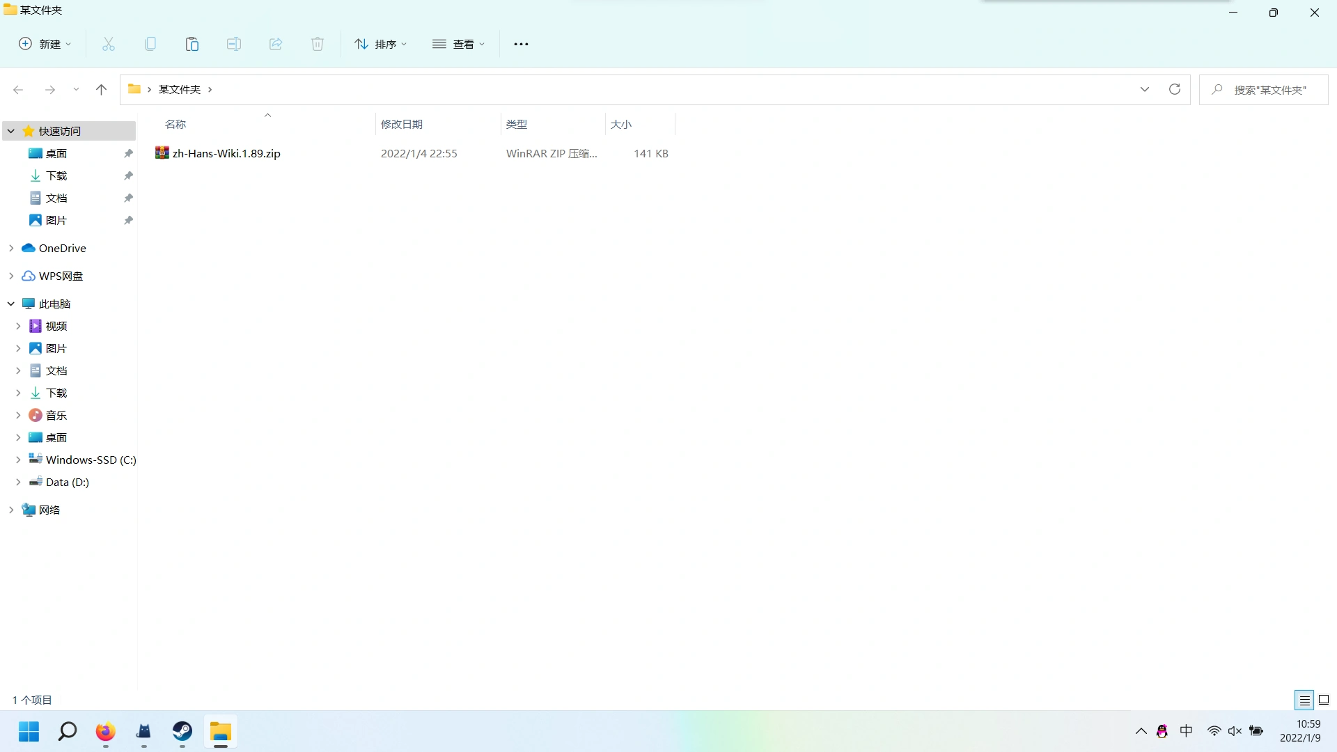Open the 排序 (Sort) dropdown menu
The height and width of the screenshot is (752, 1337).
coord(380,44)
